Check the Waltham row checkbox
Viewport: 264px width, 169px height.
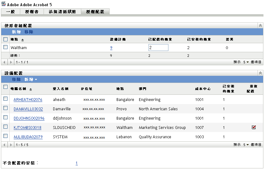click(x=5, y=47)
